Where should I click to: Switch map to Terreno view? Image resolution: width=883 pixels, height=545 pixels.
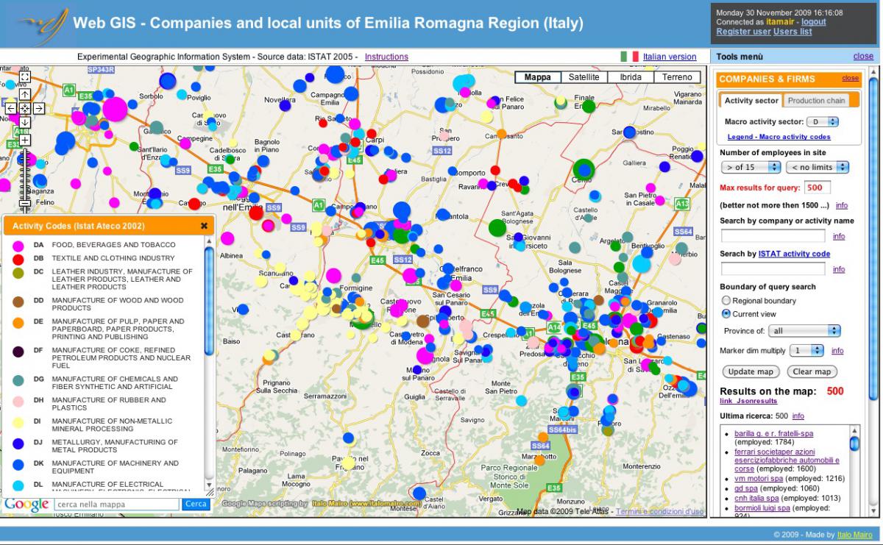(x=676, y=77)
